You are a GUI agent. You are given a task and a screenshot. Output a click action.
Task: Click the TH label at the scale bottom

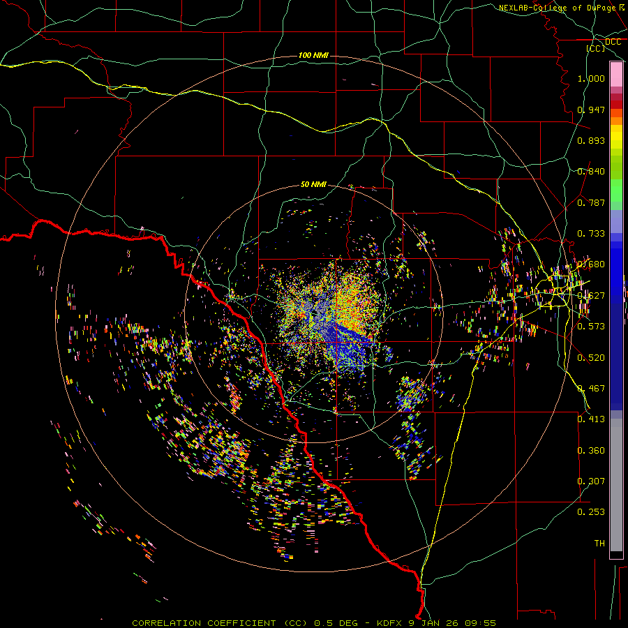click(599, 544)
